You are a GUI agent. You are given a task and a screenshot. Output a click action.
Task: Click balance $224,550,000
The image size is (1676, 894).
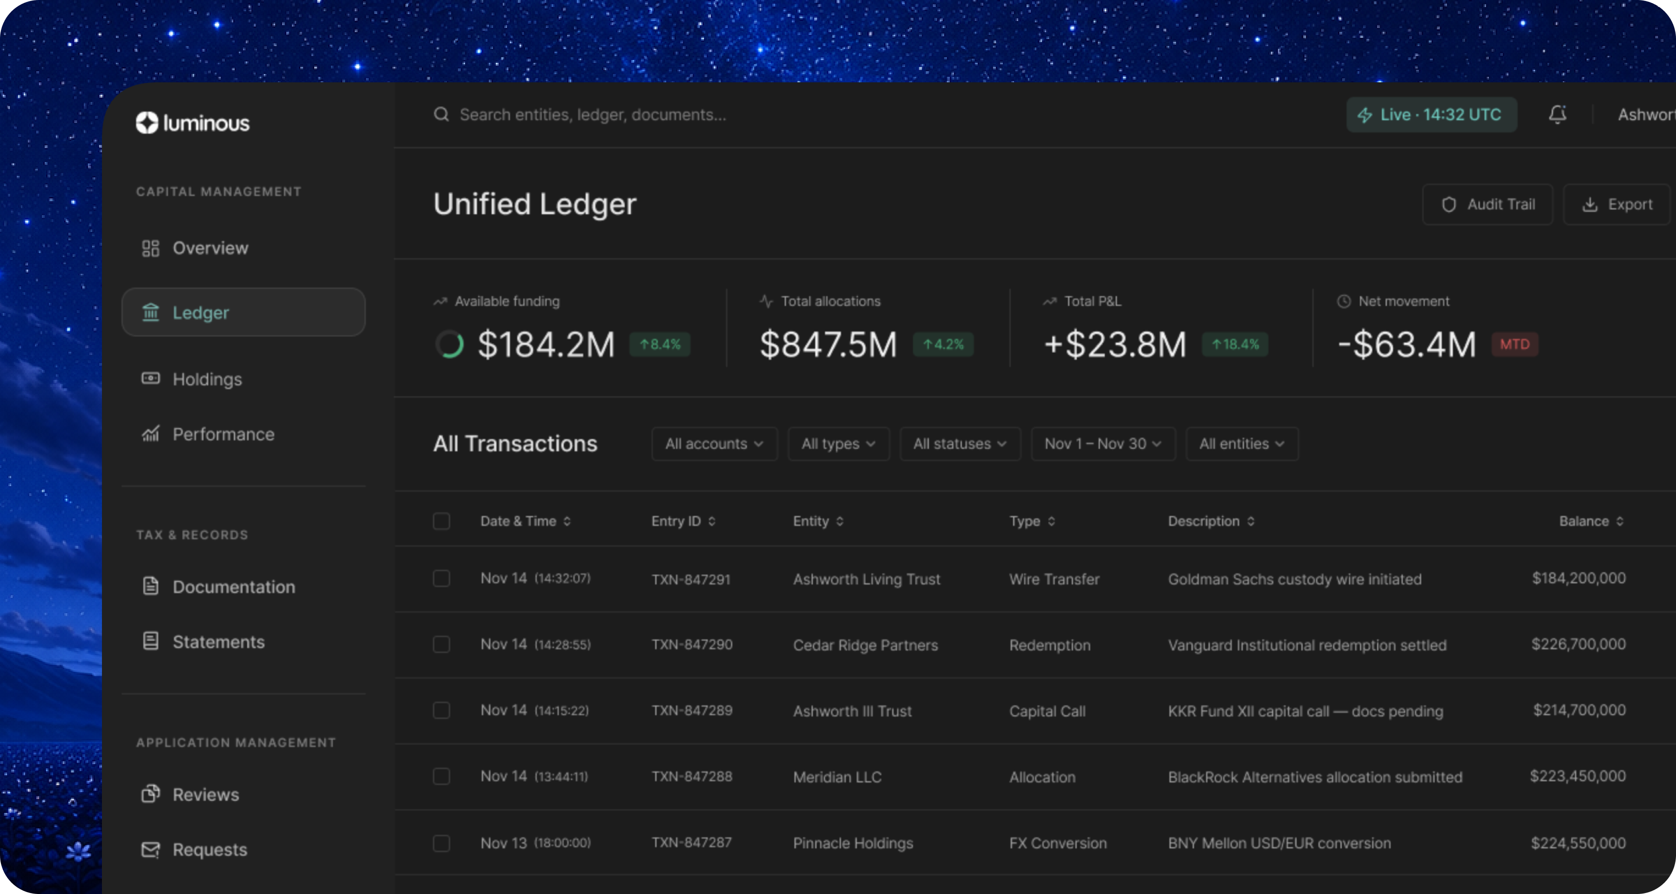[x=1578, y=843]
